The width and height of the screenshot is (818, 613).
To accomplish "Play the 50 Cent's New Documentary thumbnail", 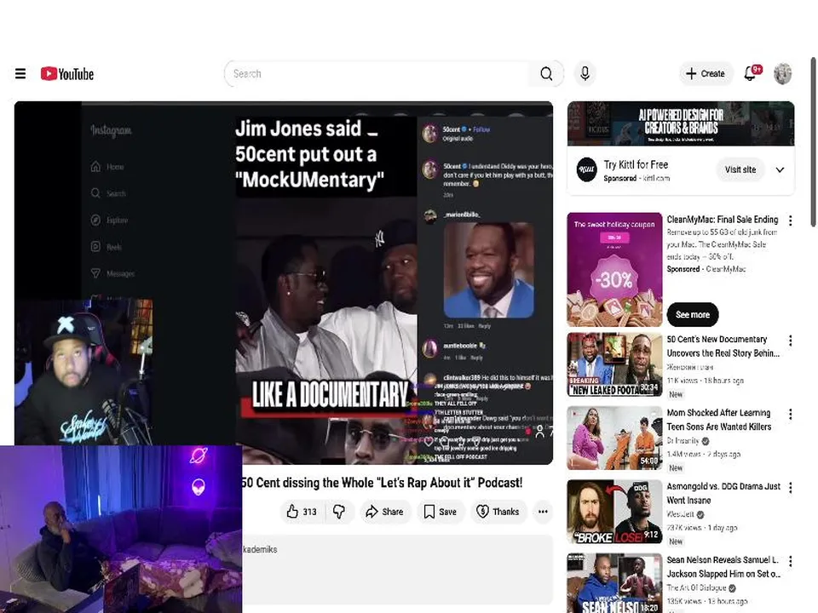I will coord(614,365).
